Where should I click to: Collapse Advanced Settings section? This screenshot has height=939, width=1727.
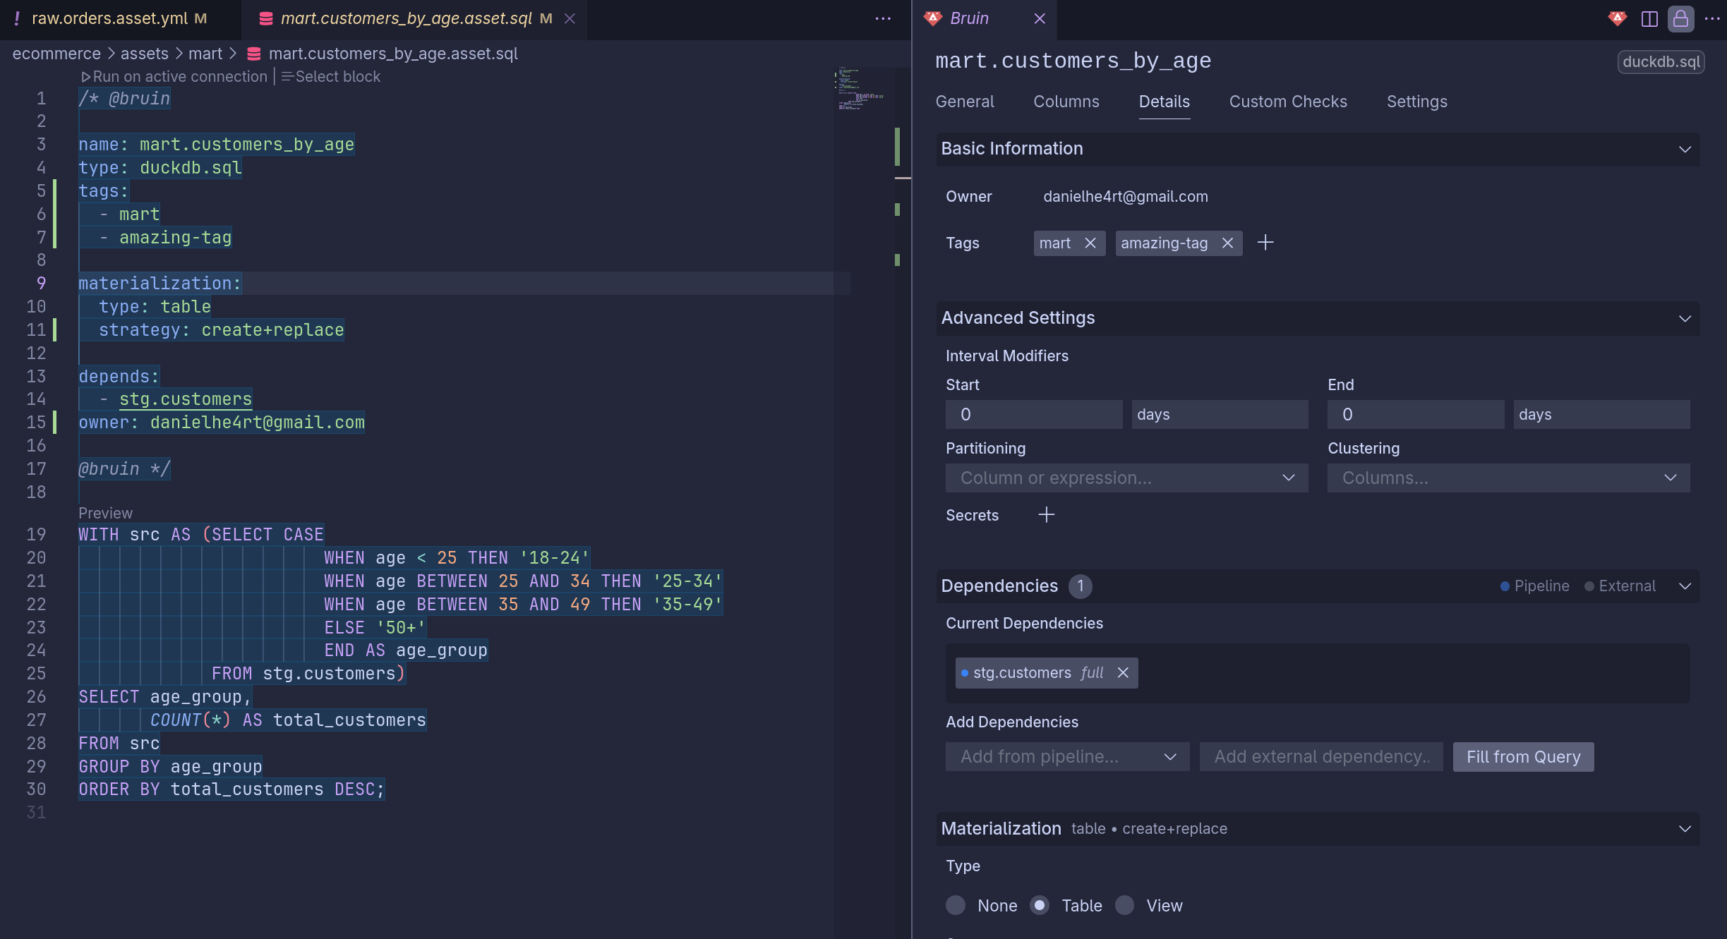pyautogui.click(x=1685, y=318)
